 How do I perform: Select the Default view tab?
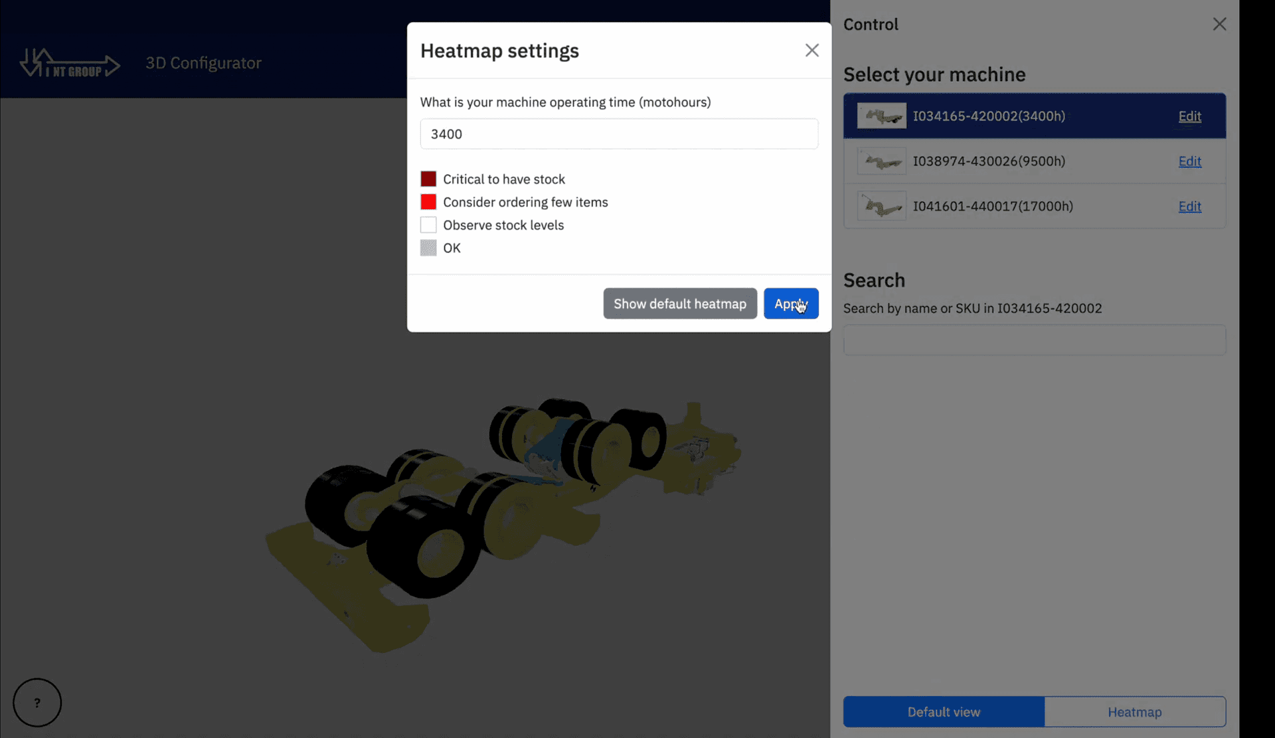pos(943,711)
